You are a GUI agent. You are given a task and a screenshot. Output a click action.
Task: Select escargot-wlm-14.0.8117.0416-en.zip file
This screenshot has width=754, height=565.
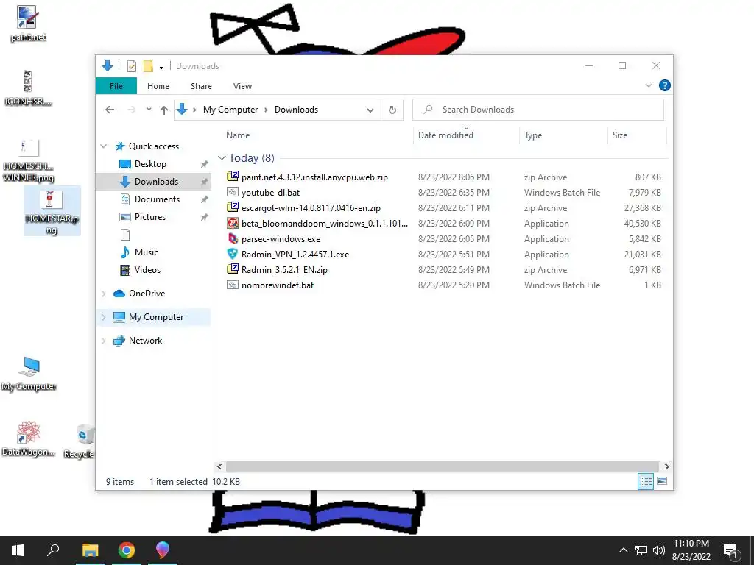click(311, 208)
